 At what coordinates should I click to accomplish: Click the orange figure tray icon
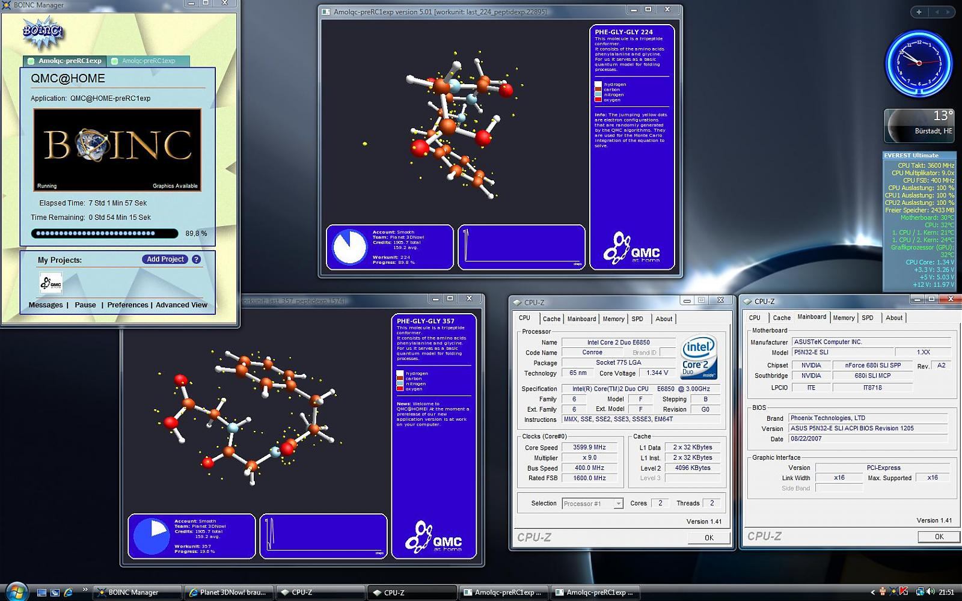[882, 592]
